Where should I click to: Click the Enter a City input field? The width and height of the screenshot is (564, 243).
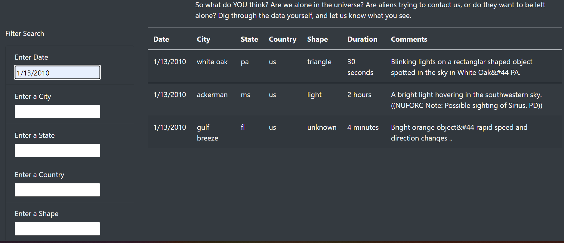(x=57, y=111)
